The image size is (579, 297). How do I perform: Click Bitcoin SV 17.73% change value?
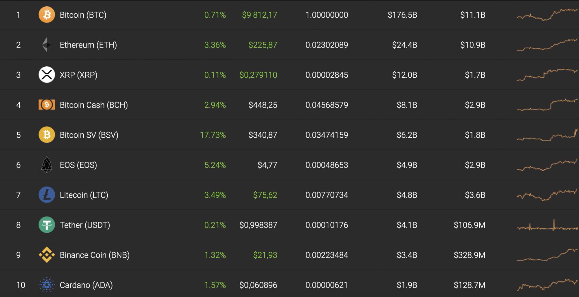(213, 135)
